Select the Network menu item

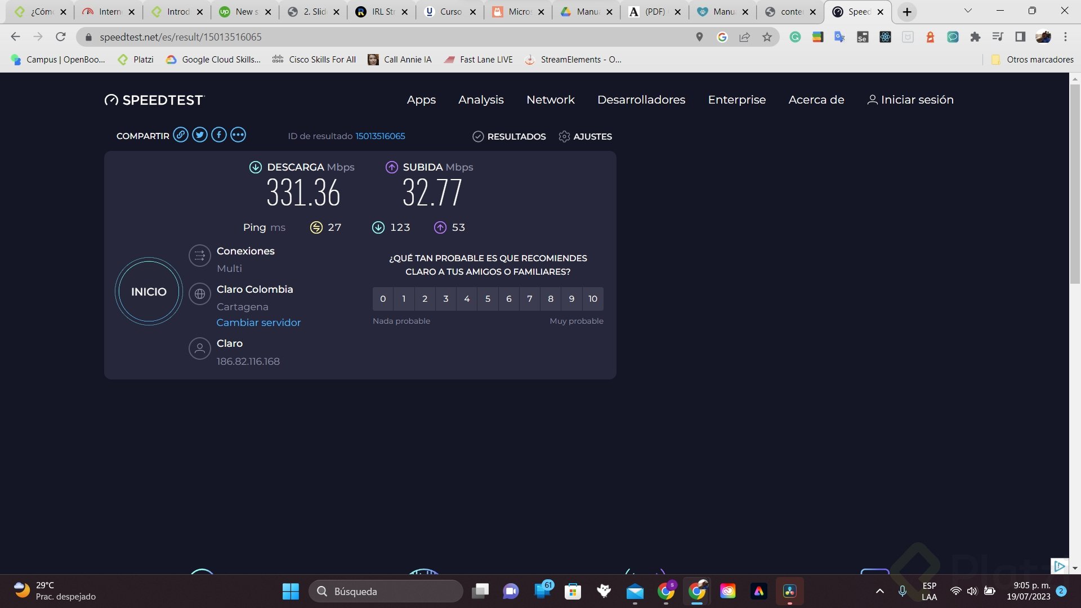click(x=551, y=100)
